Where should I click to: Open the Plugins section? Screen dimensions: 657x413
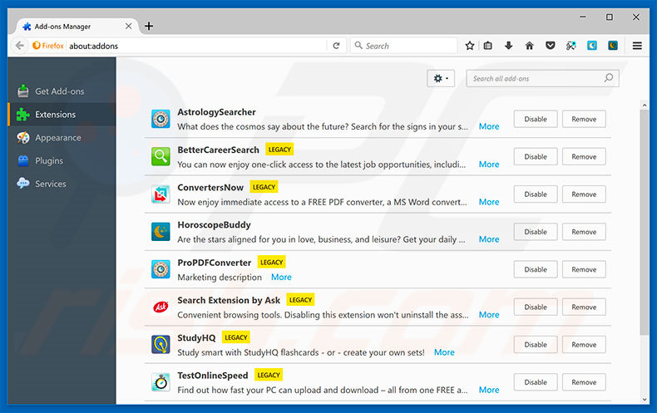coord(49,160)
